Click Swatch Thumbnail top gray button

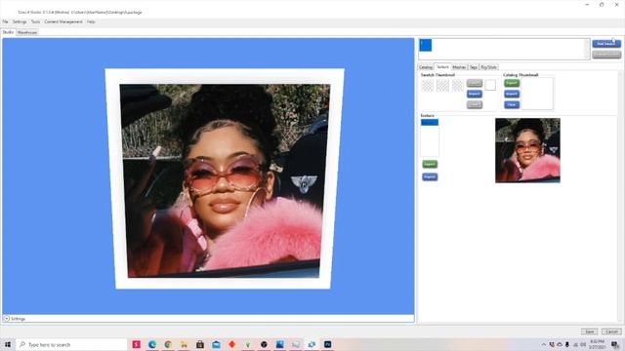click(x=475, y=83)
